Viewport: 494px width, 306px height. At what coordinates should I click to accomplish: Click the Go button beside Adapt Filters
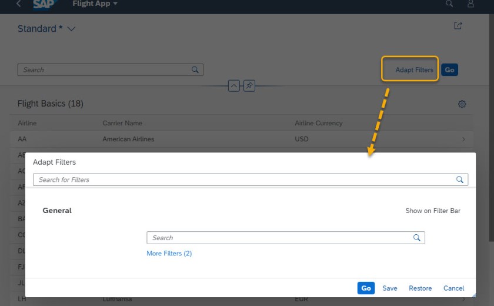pyautogui.click(x=449, y=70)
